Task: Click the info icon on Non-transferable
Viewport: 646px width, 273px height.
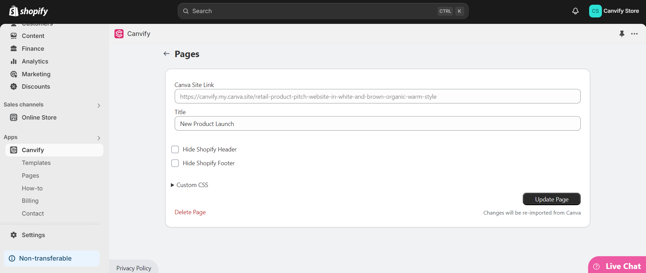Action: [x=12, y=258]
